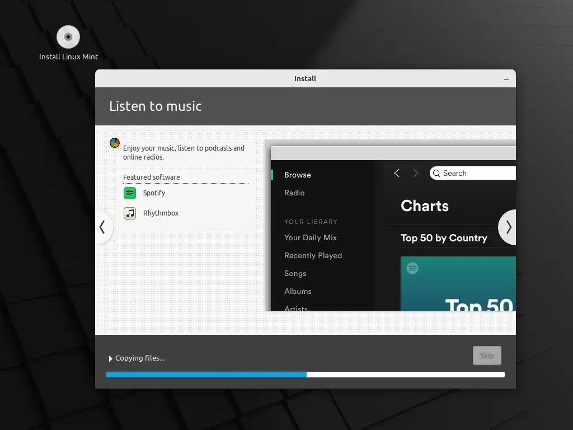Click the 'Enjoy your music' description text
Viewport: 573px width, 430px height.
click(x=184, y=152)
